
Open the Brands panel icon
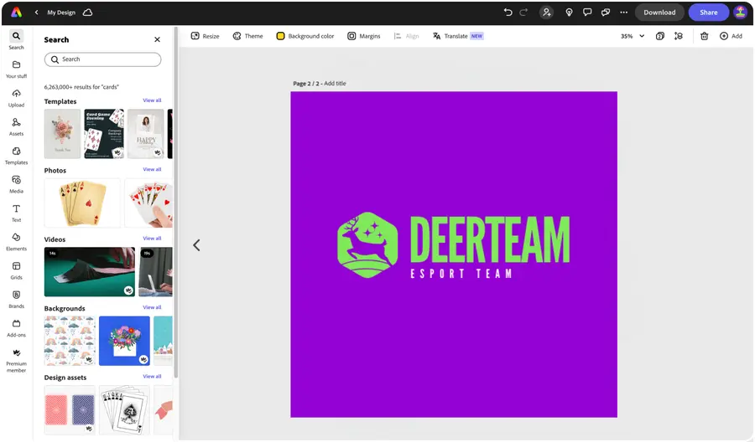click(17, 300)
